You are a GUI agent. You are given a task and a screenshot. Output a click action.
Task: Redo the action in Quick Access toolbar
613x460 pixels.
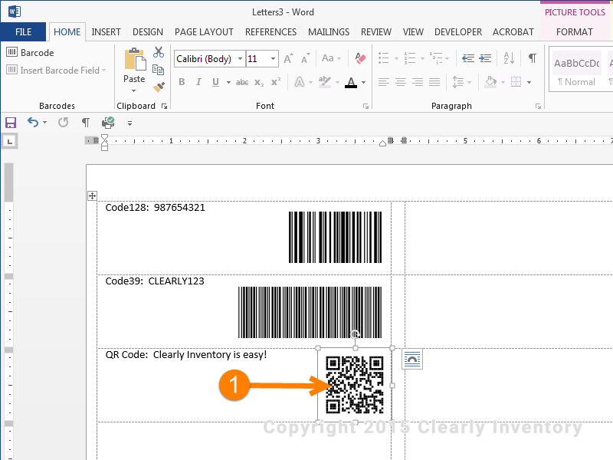(x=63, y=123)
